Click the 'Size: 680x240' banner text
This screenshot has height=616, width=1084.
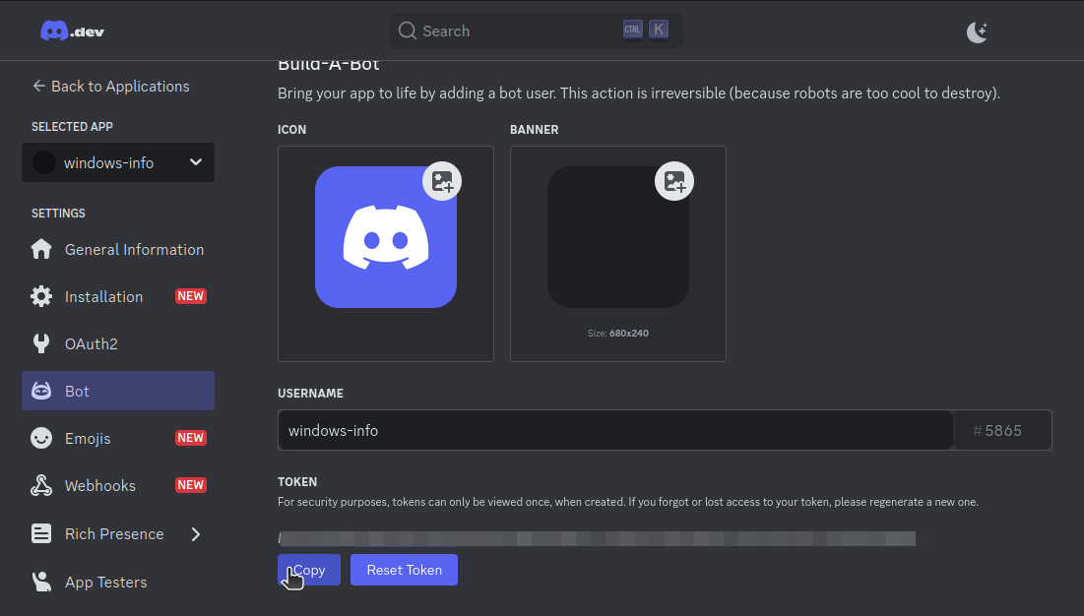[x=618, y=334]
